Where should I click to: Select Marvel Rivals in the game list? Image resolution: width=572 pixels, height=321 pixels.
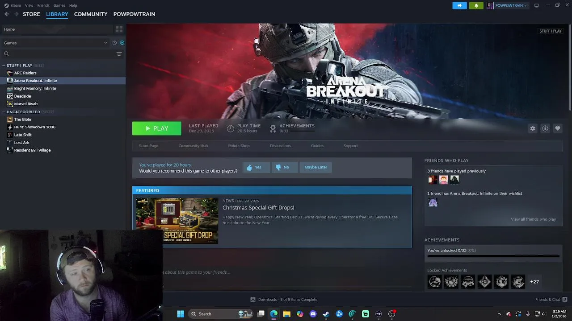(26, 104)
